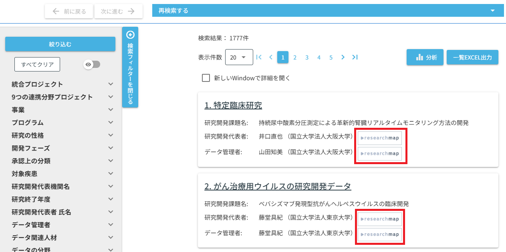Open the 表示件数 dropdown showing 20
506x252 pixels.
(239, 57)
